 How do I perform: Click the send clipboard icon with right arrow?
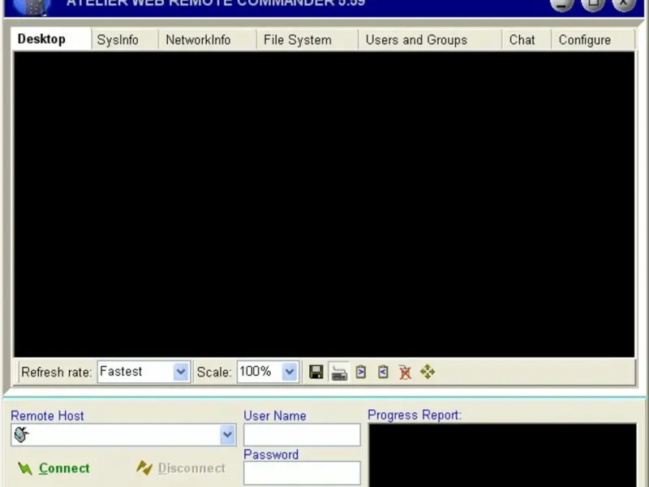point(361,372)
